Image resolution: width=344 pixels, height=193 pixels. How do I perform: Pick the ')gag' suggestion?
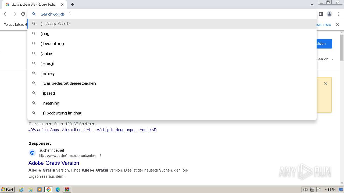pos(172,34)
